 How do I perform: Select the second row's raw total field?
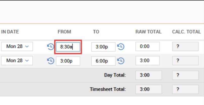pyautogui.click(x=147, y=61)
